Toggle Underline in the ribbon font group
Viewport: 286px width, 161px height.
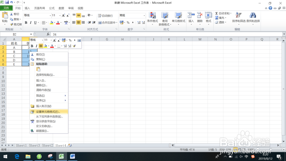click(35, 23)
